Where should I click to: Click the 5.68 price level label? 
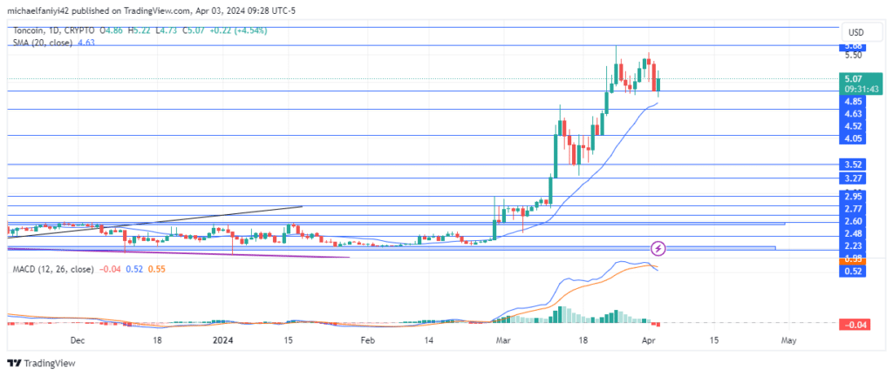pos(853,46)
